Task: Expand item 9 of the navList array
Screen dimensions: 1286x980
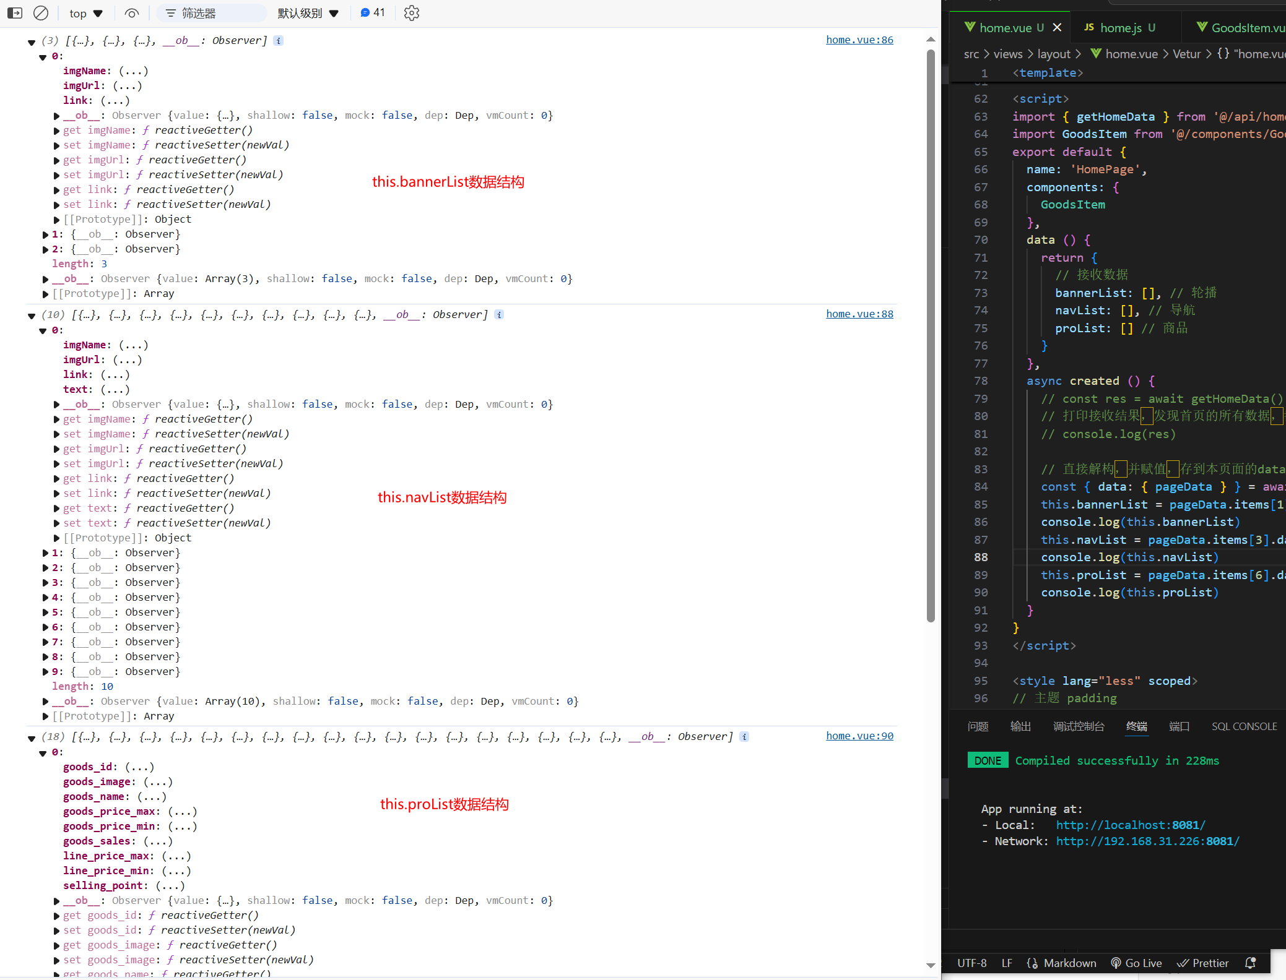Action: tap(45, 672)
